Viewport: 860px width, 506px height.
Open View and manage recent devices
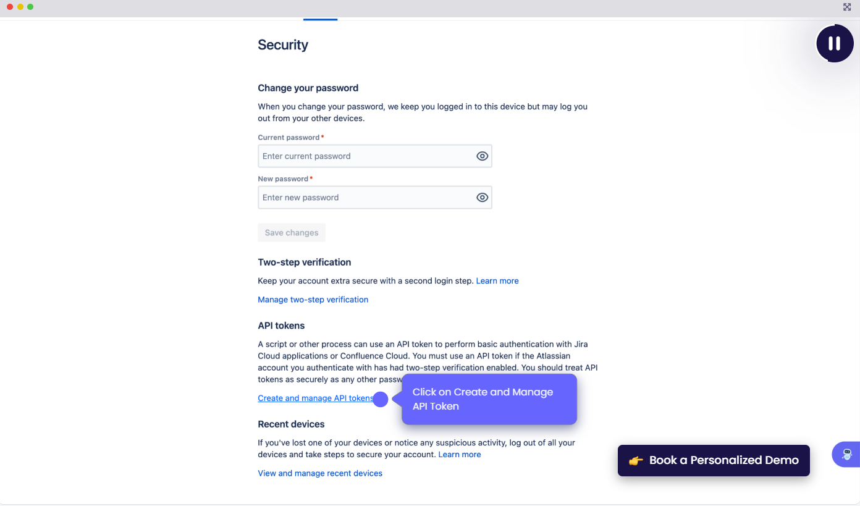320,473
